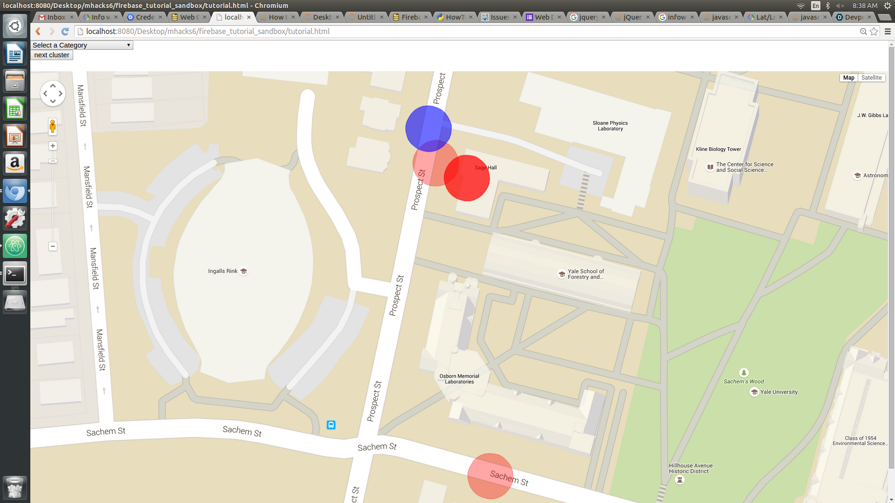
Task: Click the bus stop icon near Sachem St
Action: 331,425
